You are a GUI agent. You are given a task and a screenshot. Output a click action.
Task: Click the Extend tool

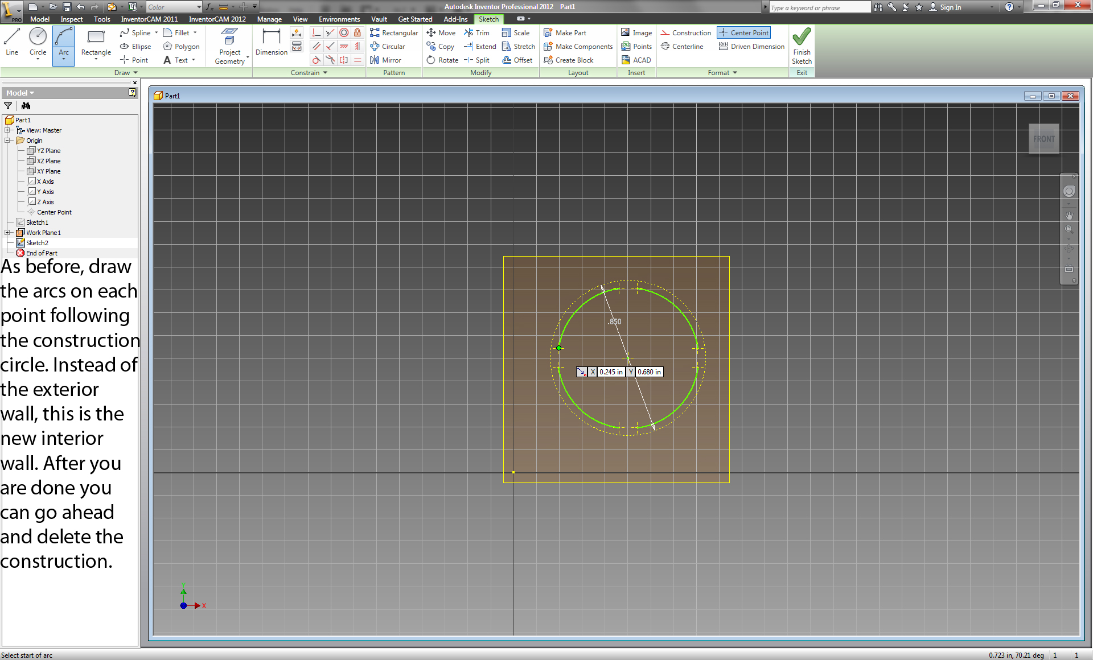click(480, 47)
